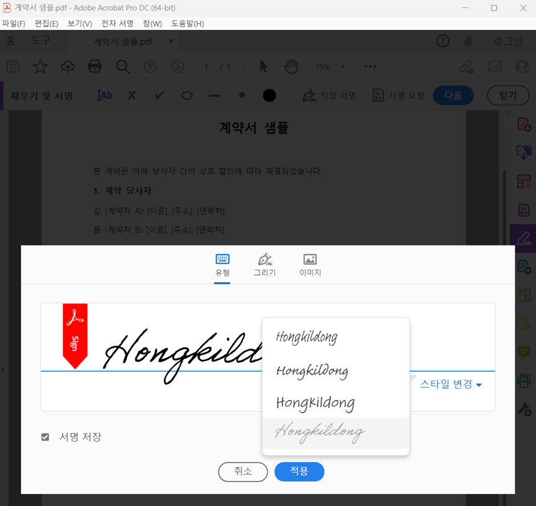Screen dimensions: 536x506
Task: Go to the 도구 tab
Action: click(x=41, y=41)
